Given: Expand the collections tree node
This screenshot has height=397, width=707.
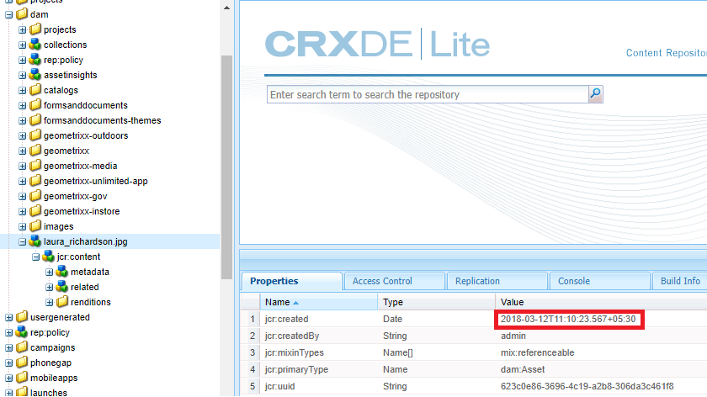Looking at the screenshot, I should pos(23,45).
